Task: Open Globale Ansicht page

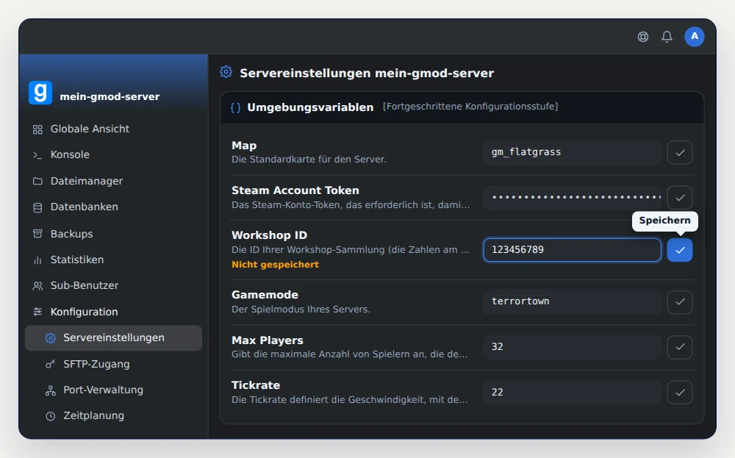Action: click(113, 129)
